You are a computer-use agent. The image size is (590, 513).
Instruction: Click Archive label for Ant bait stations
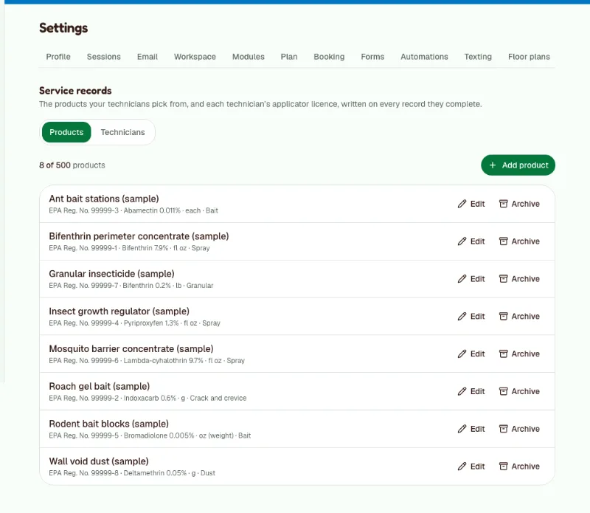(x=525, y=204)
